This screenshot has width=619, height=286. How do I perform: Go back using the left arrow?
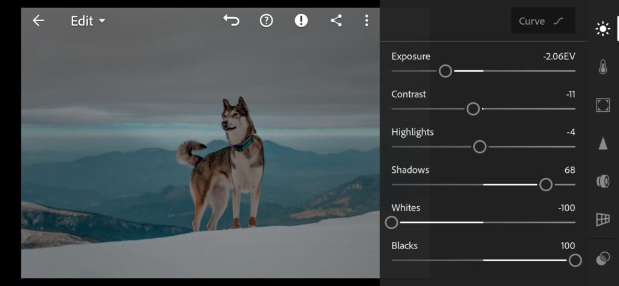click(38, 21)
